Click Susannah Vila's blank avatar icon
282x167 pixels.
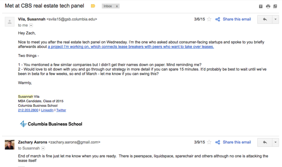pyautogui.click(x=9, y=21)
